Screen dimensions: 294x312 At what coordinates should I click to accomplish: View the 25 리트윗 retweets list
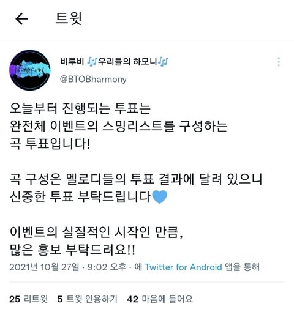[x=28, y=299]
